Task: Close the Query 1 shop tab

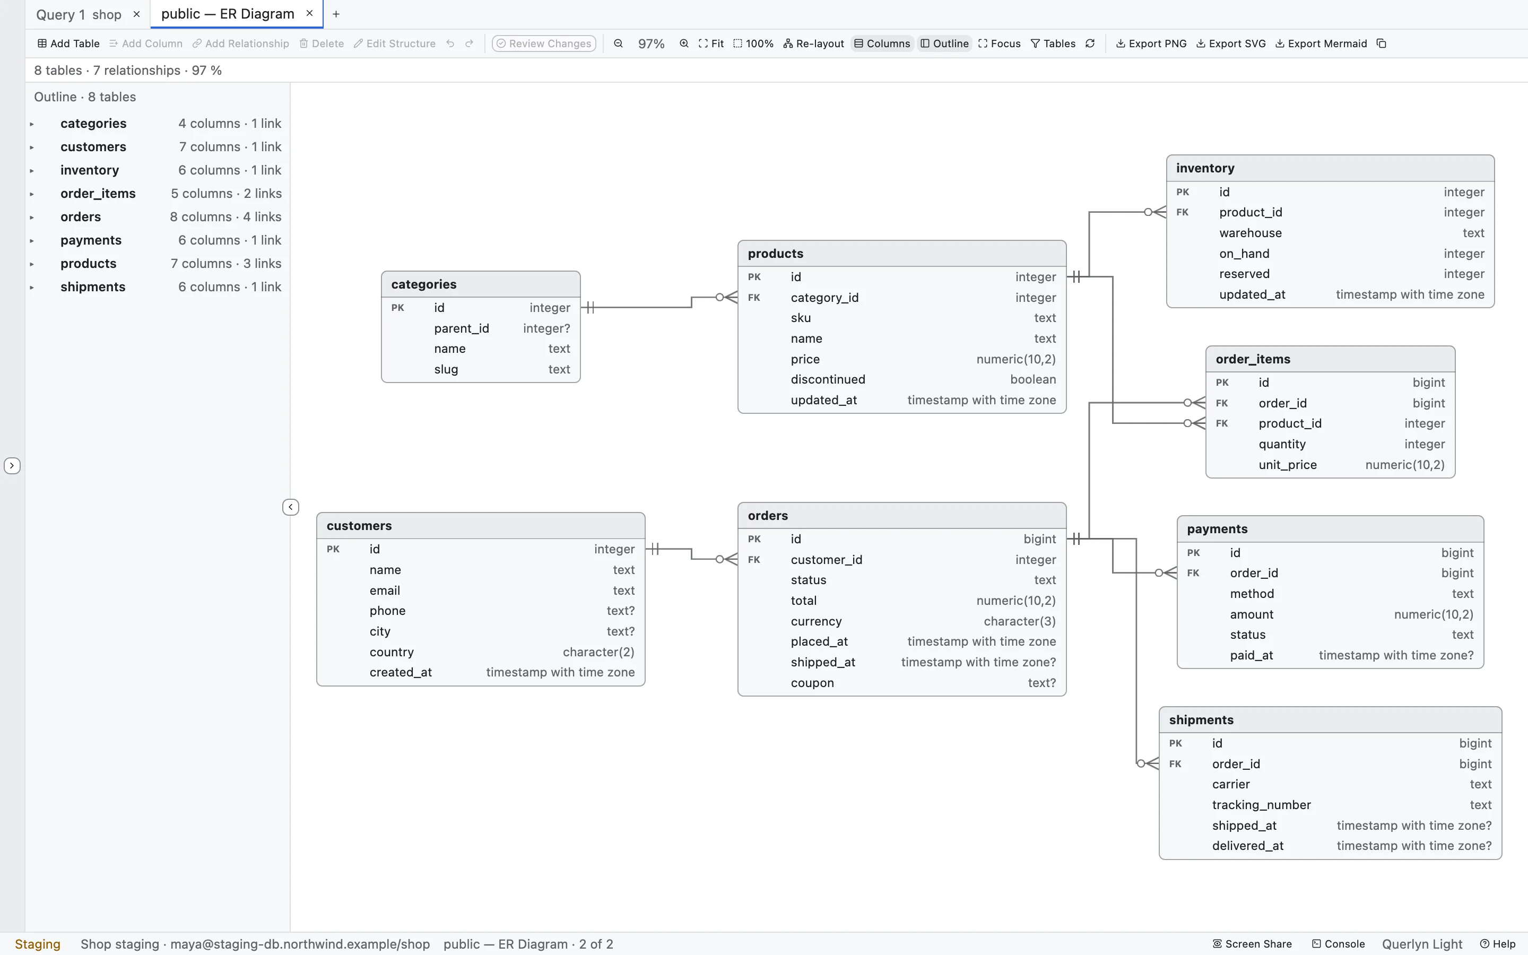Action: point(136,14)
